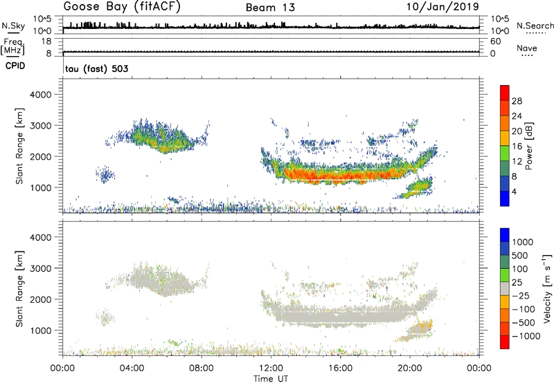Click the "20:00" time tick label
This screenshot has width=554, height=383.
click(409, 368)
